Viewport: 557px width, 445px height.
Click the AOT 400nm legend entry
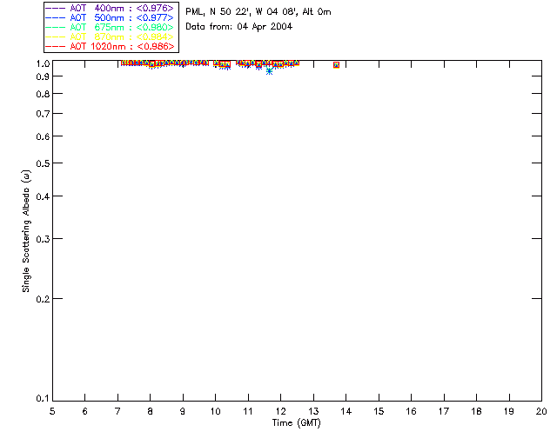tap(110, 8)
